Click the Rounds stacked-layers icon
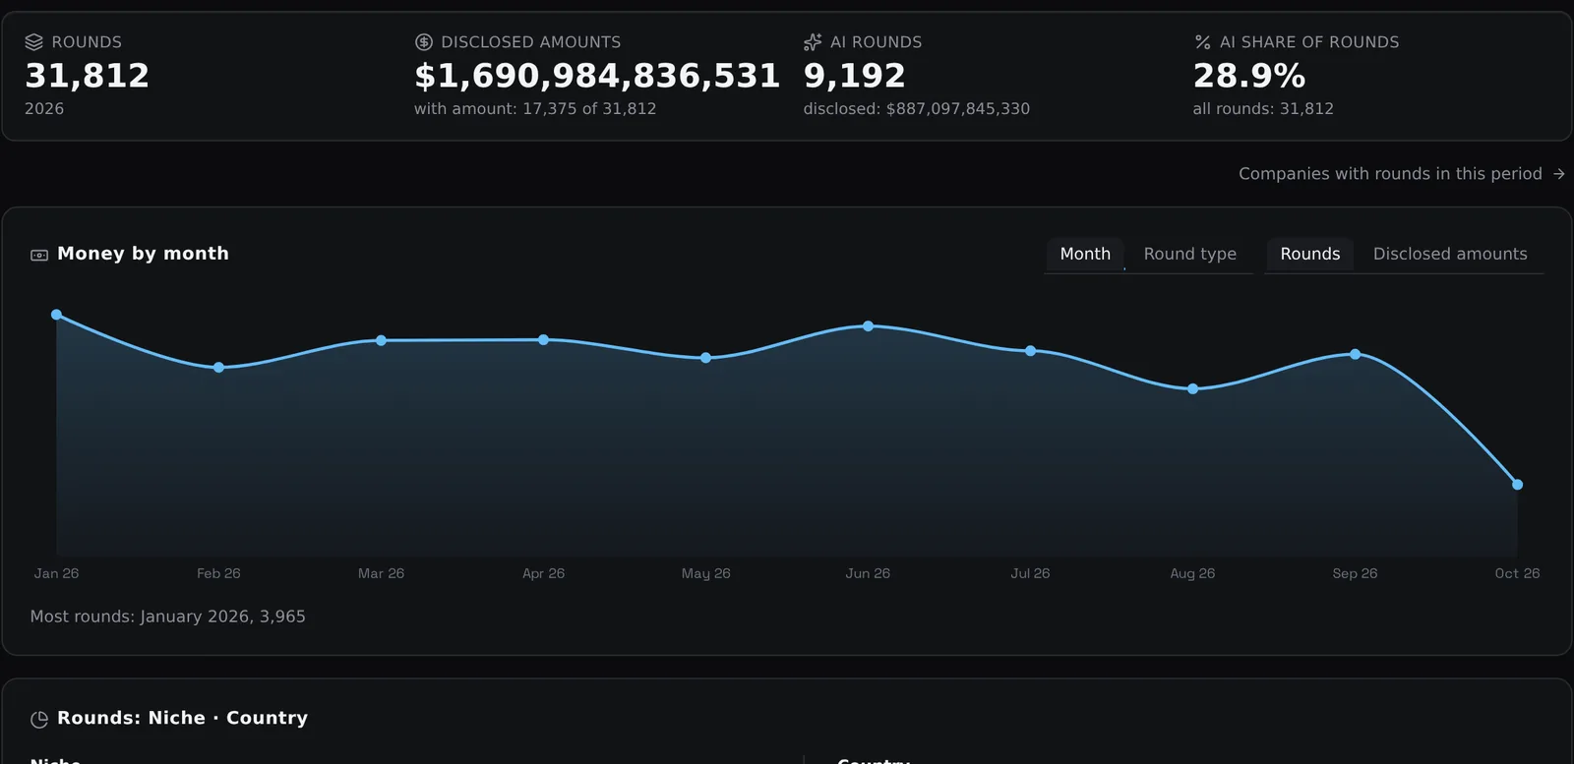Viewport: 1574px width, 764px height. coord(33,42)
